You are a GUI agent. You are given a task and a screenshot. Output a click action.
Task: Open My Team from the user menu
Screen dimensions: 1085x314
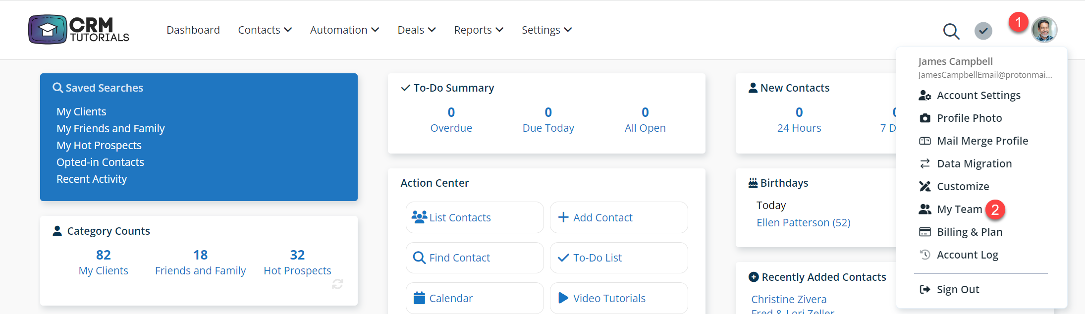[x=959, y=209]
